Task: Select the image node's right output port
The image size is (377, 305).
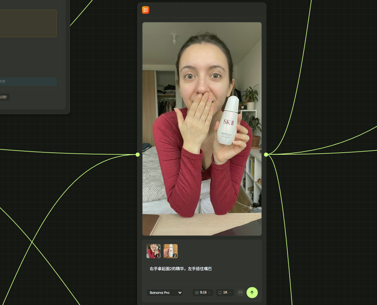Action: tap(266, 154)
